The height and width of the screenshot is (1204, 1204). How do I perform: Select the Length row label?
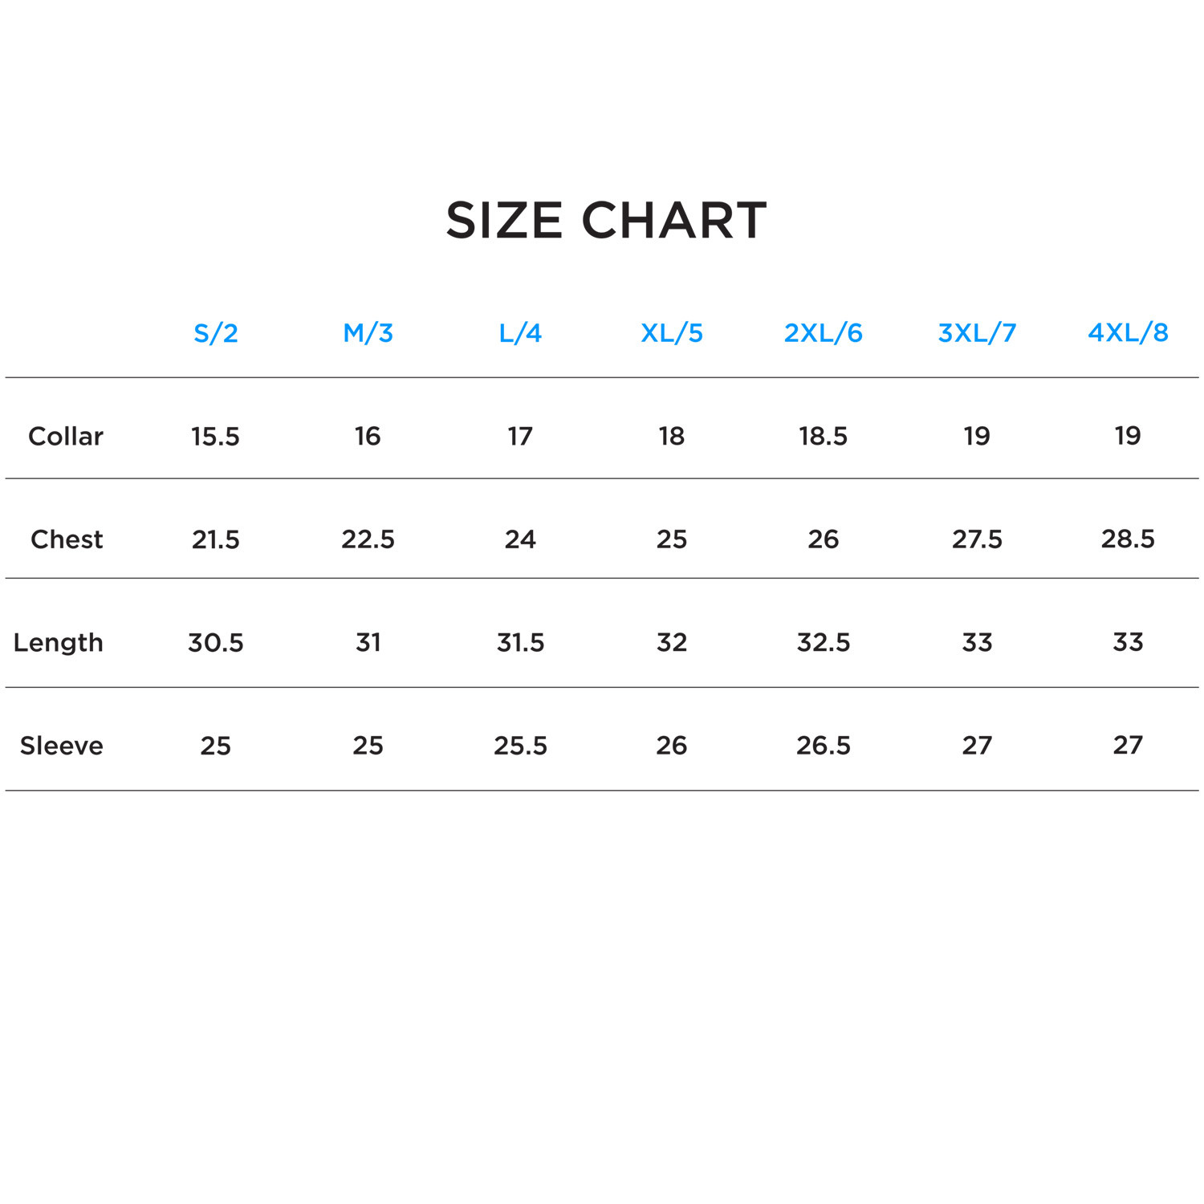coord(59,642)
